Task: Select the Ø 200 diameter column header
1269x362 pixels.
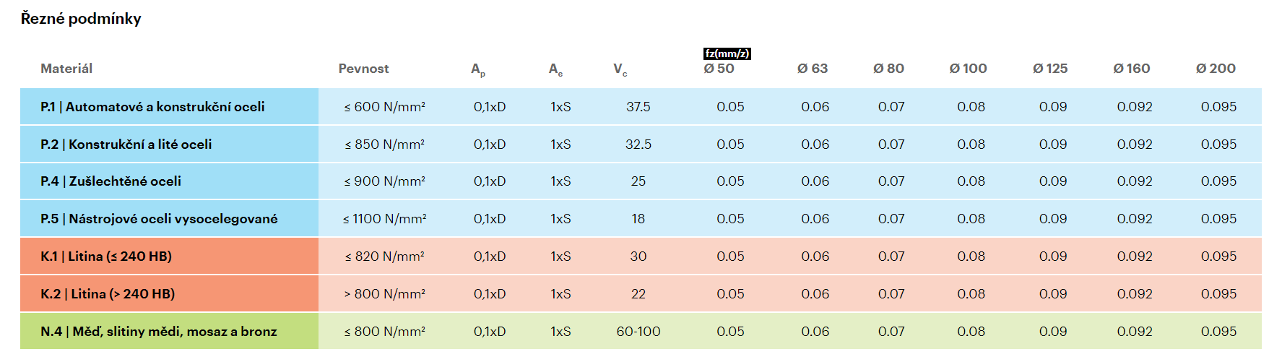Action: tap(1216, 69)
